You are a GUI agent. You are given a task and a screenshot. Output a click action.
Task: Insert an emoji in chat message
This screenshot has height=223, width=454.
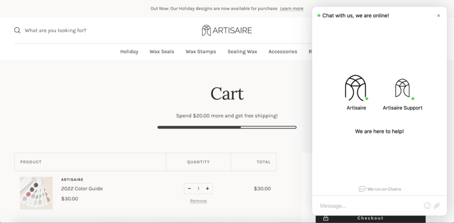click(x=427, y=206)
